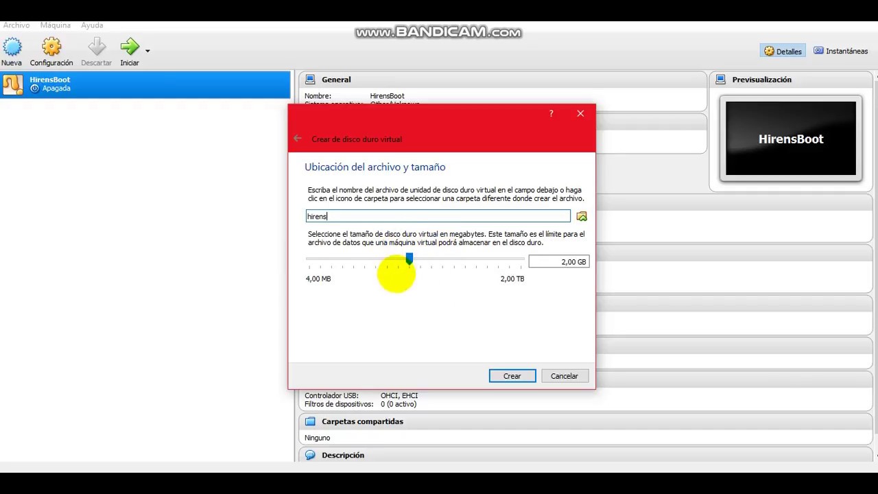Open the Archivo menu
This screenshot has width=878, height=494.
click(16, 25)
